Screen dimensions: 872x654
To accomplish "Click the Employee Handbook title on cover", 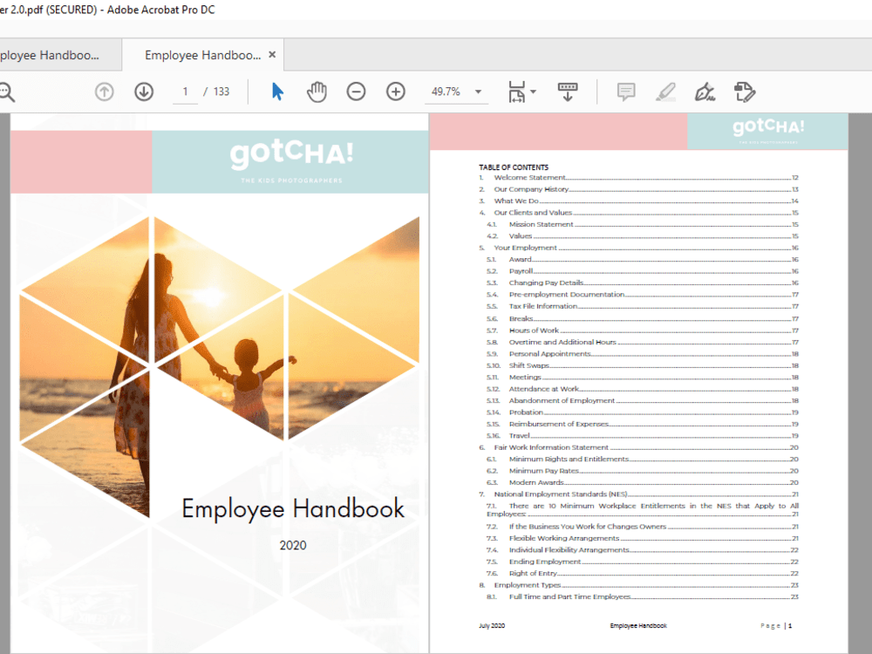I will (x=293, y=509).
